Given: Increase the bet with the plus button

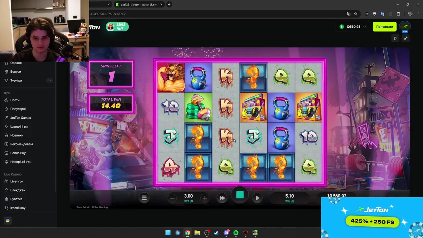Looking at the screenshot, I should pyautogui.click(x=205, y=198).
